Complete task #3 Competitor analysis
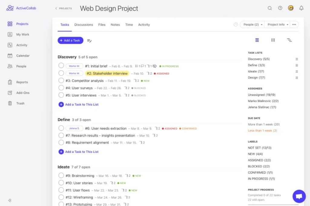 tap(61, 80)
